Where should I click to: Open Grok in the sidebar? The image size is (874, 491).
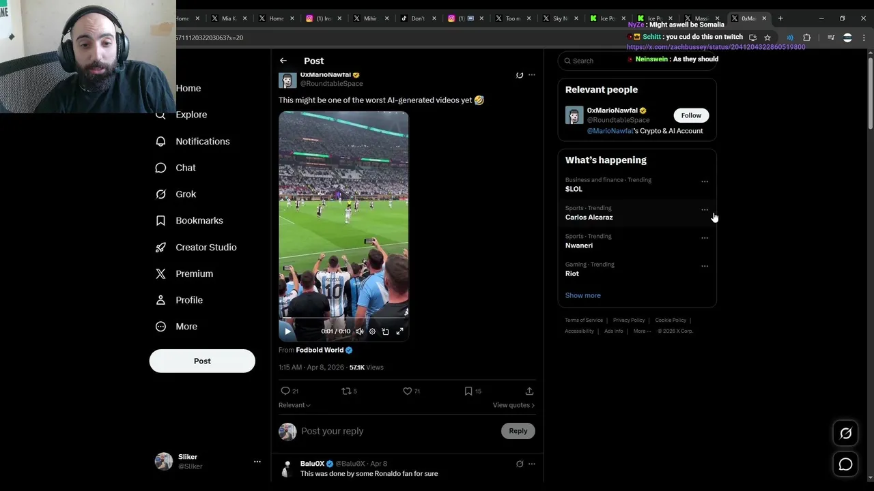pos(176,194)
